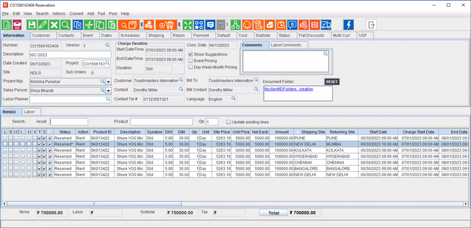Click the exit door icon in toolbar

371,25
